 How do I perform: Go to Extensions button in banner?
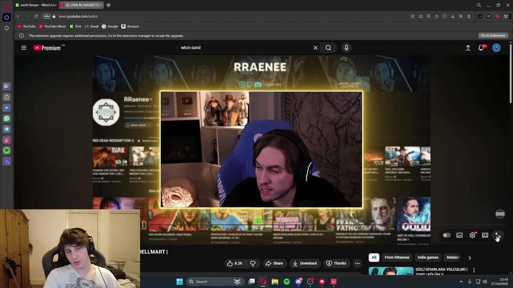point(493,36)
